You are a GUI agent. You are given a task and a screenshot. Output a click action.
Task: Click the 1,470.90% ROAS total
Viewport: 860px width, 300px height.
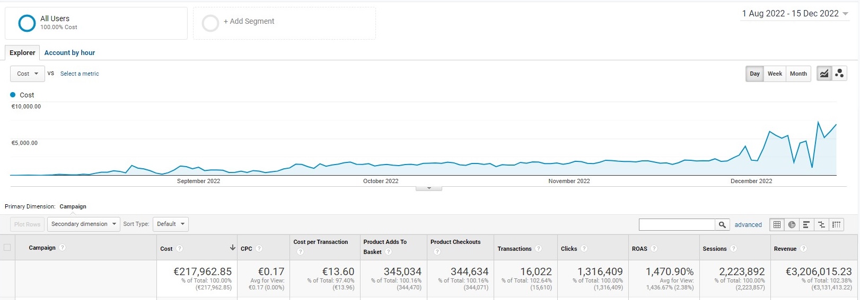coord(670,271)
